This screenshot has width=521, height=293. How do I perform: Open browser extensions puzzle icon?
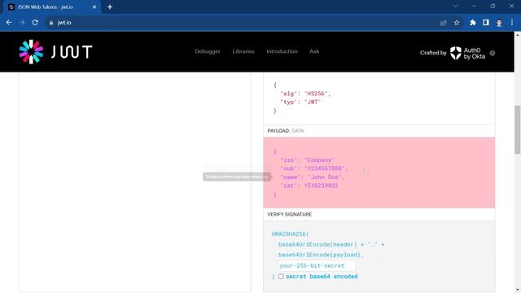pyautogui.click(x=472, y=23)
